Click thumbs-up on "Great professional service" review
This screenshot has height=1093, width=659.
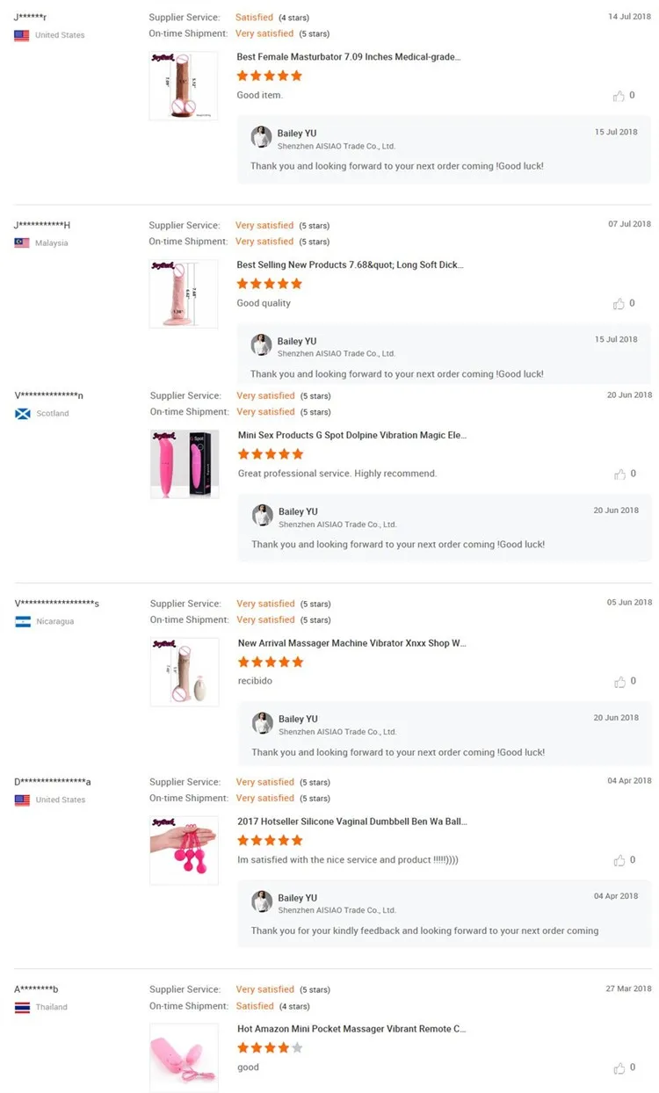(x=620, y=474)
